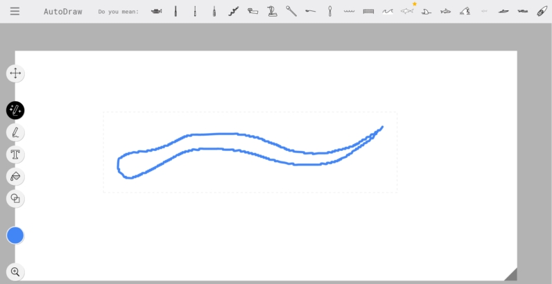
Task: Open the blue color picker circle
Action: [x=15, y=236]
